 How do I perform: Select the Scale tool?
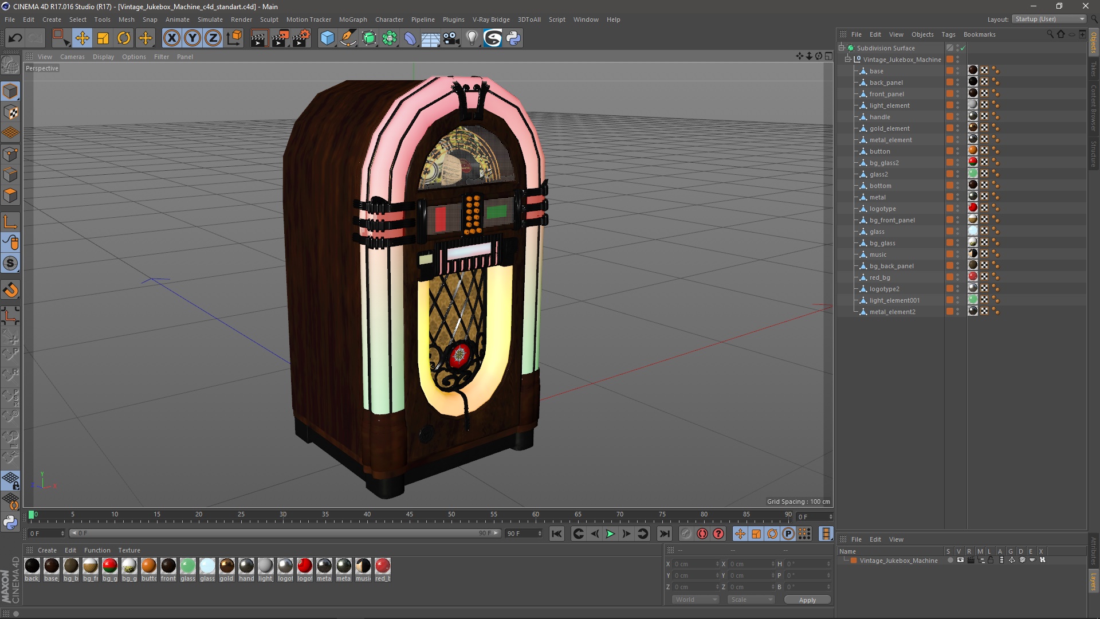103,38
